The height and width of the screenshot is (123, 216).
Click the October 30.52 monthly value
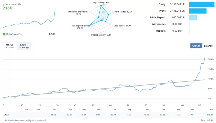click(163, 115)
